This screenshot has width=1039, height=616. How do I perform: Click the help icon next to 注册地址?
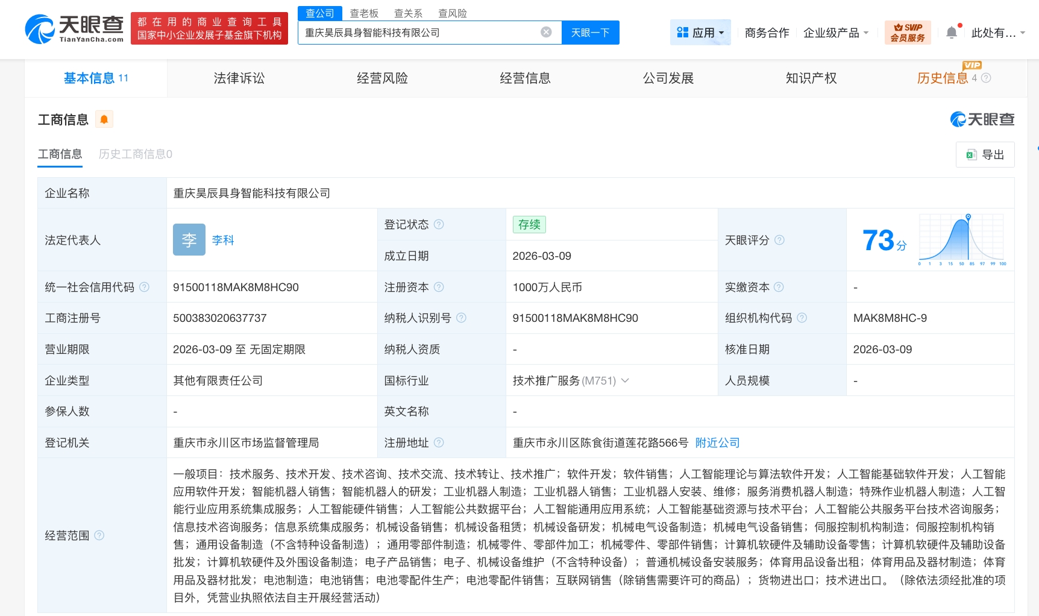pos(439,443)
